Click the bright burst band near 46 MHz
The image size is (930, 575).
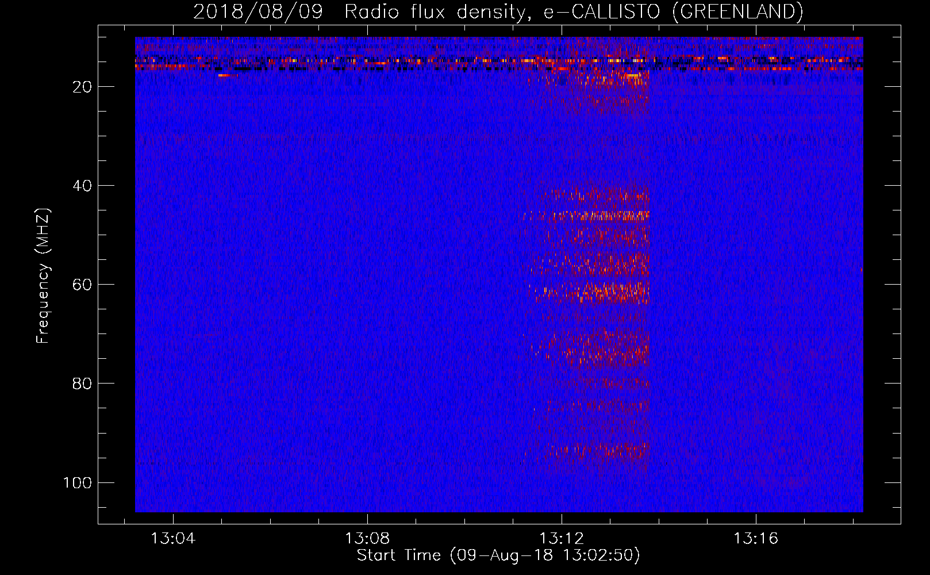point(586,216)
